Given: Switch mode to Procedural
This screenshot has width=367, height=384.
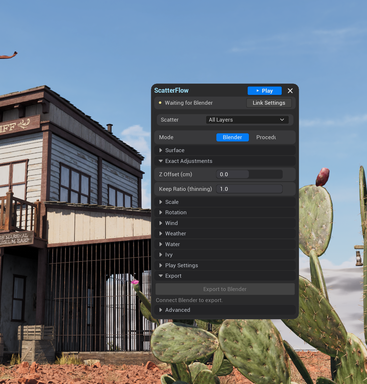Looking at the screenshot, I should click(x=266, y=138).
